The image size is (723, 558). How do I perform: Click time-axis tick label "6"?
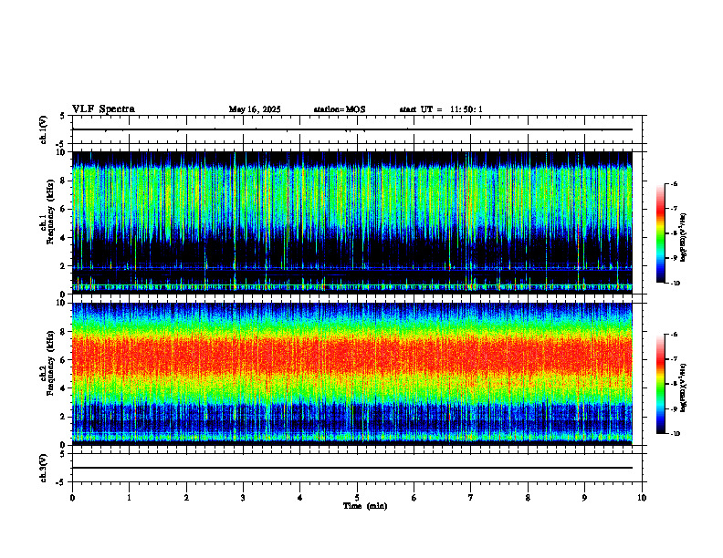(414, 498)
